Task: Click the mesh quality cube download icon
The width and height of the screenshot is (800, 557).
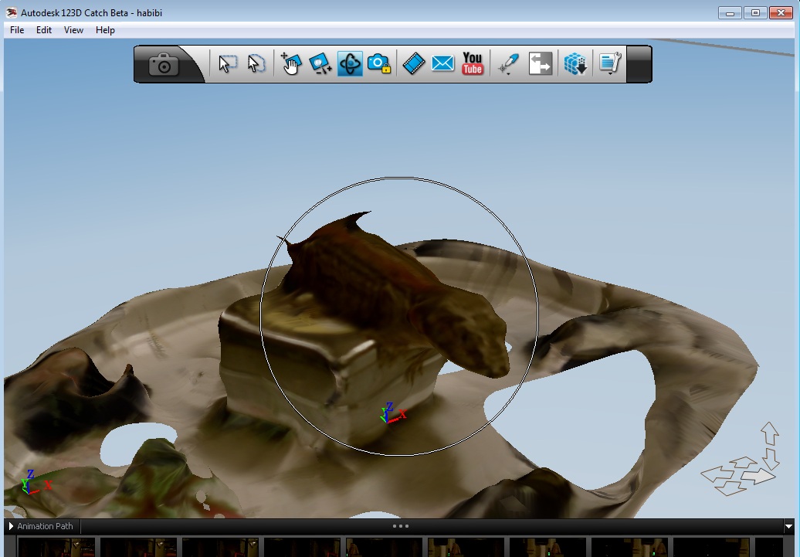Action: 575,64
